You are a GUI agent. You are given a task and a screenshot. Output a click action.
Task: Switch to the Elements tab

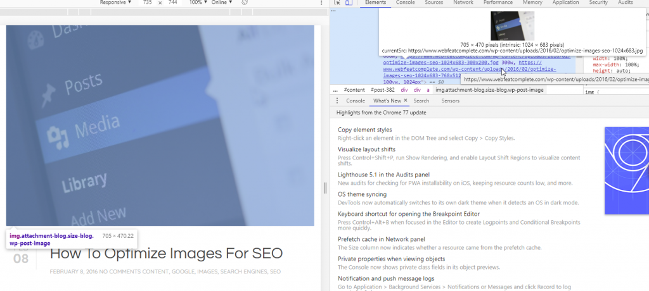pyautogui.click(x=375, y=3)
